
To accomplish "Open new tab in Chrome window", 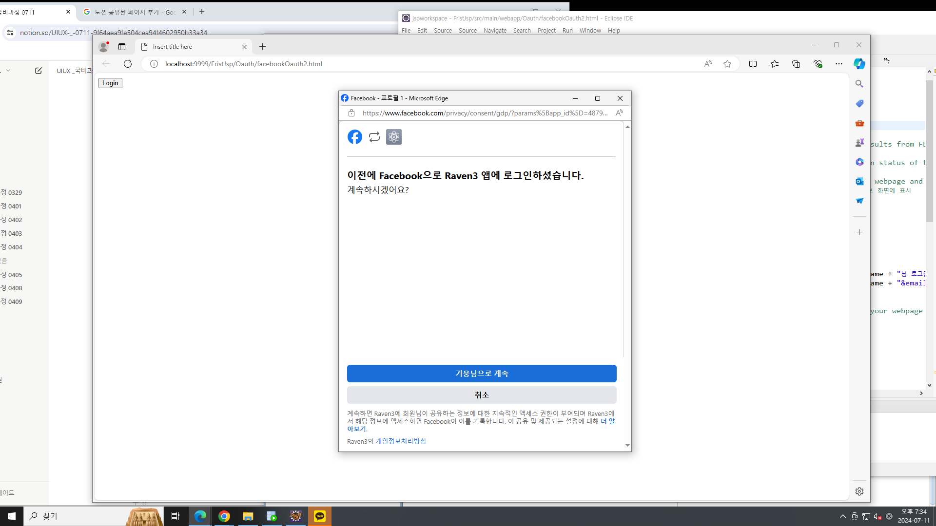I will [x=202, y=12].
